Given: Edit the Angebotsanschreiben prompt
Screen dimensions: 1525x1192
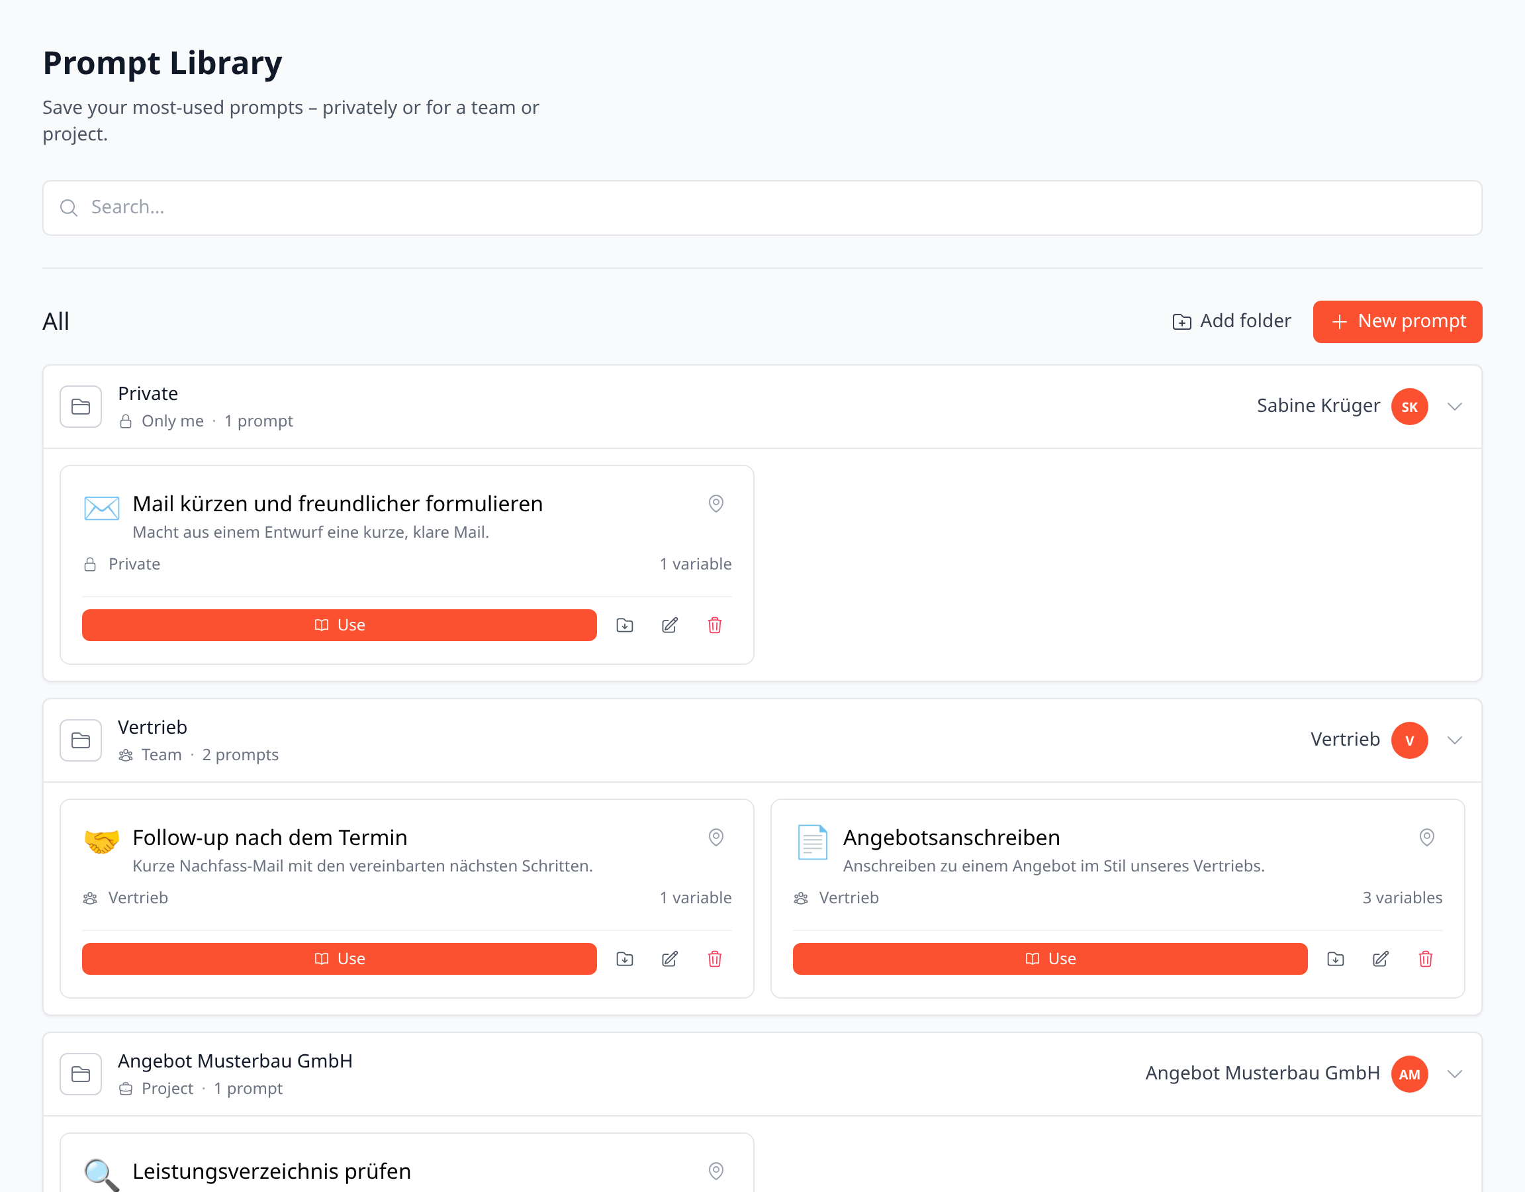Looking at the screenshot, I should coord(1381,959).
